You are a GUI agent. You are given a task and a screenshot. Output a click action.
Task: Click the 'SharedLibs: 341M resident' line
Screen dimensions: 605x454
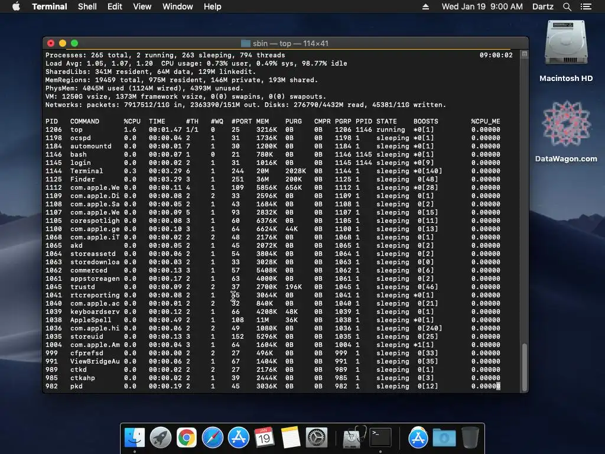pyautogui.click(x=151, y=72)
